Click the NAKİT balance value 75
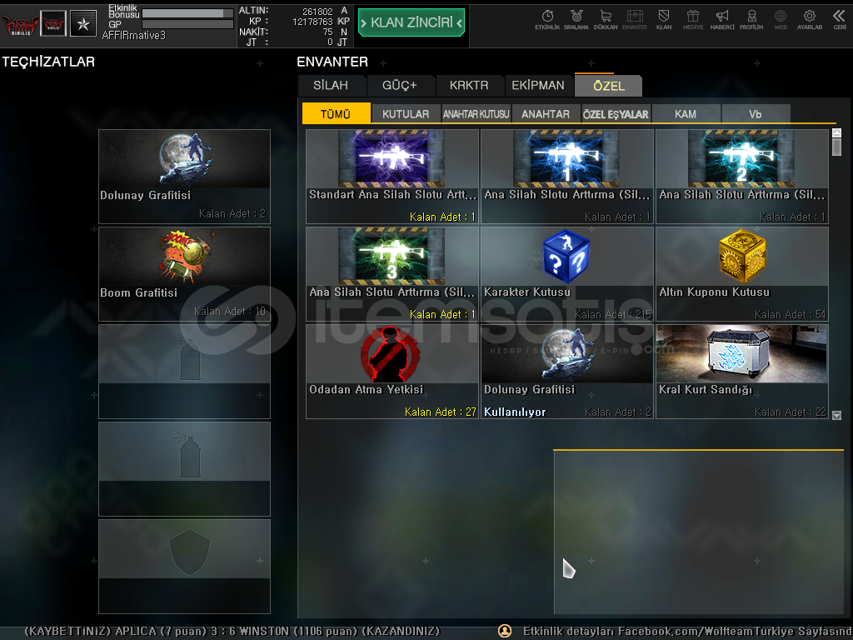 (x=327, y=32)
